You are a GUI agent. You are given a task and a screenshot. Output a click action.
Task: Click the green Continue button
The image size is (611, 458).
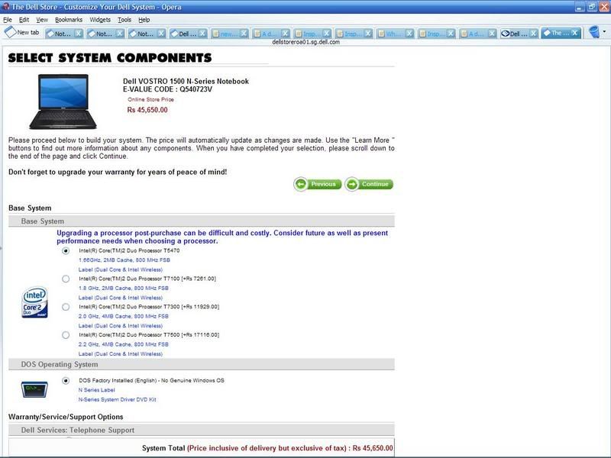coord(369,184)
